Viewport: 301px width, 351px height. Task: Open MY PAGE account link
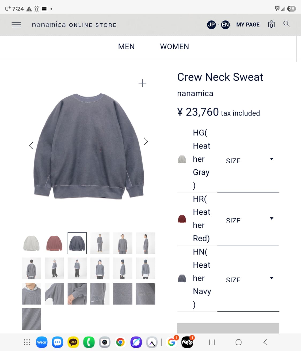(x=248, y=25)
